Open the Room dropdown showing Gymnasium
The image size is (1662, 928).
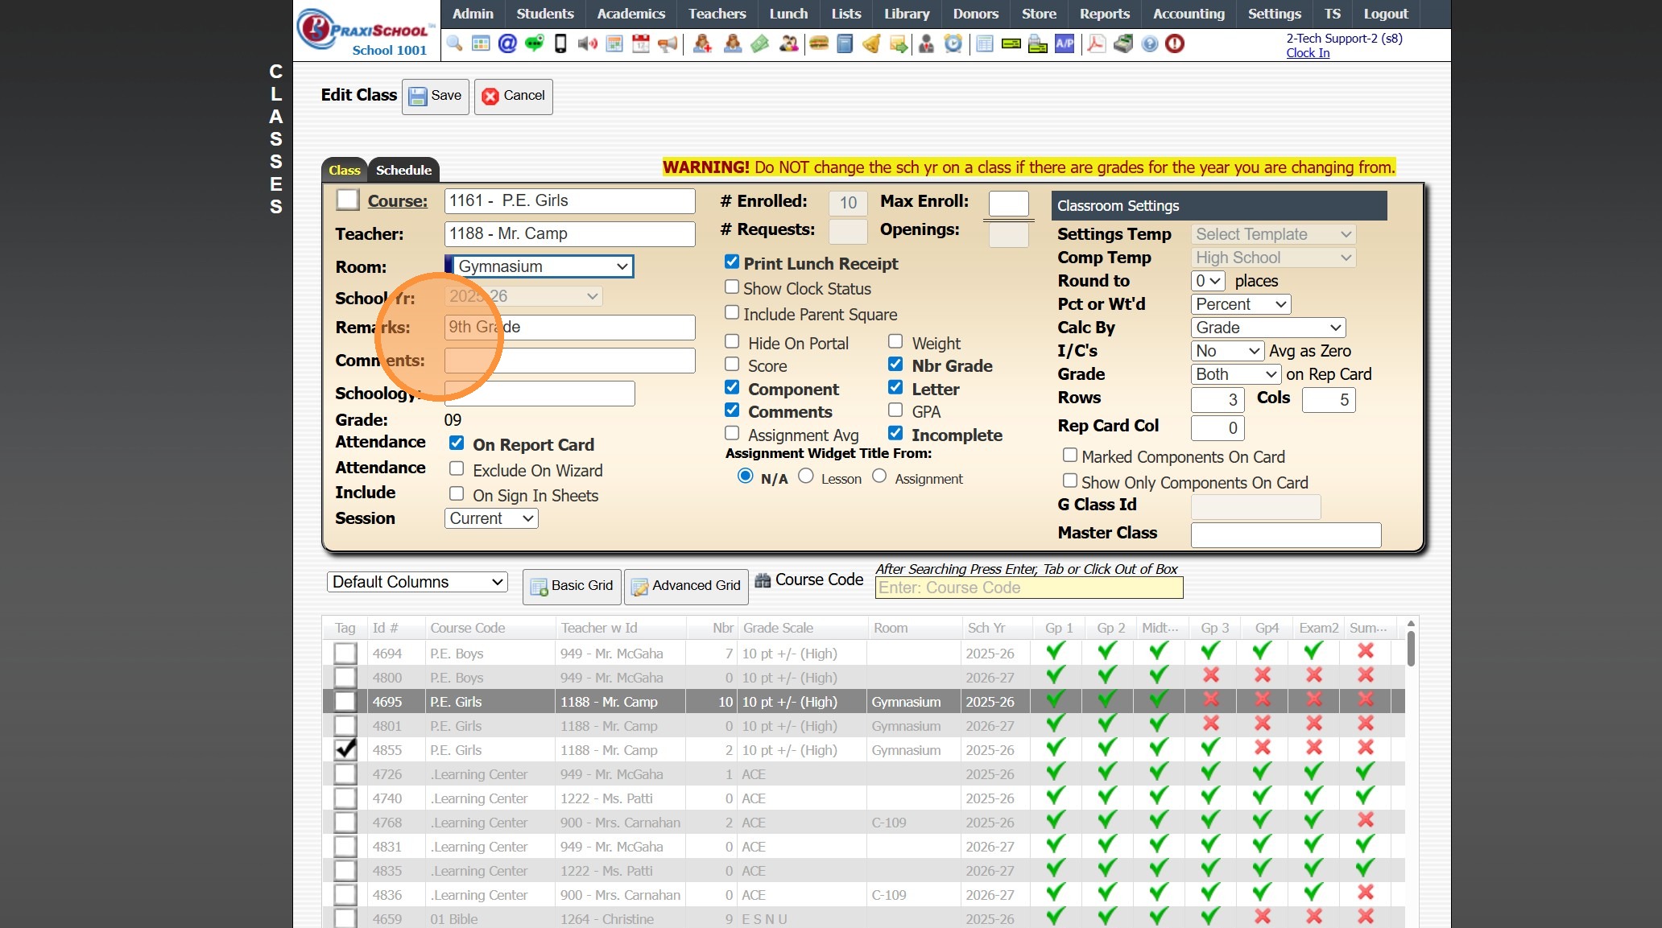pos(540,266)
